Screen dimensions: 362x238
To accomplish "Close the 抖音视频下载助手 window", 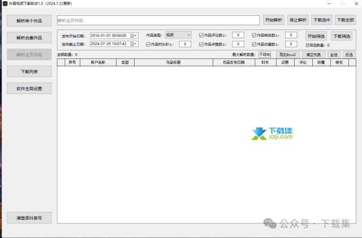I will [x=356, y=3].
